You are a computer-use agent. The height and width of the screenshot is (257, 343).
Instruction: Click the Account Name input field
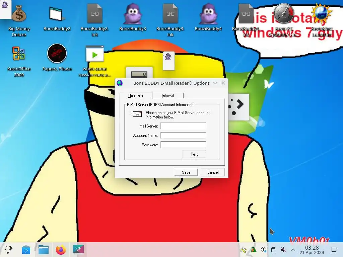(183, 136)
